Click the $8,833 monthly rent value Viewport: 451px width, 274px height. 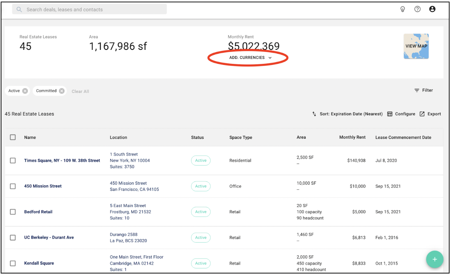[x=359, y=263]
